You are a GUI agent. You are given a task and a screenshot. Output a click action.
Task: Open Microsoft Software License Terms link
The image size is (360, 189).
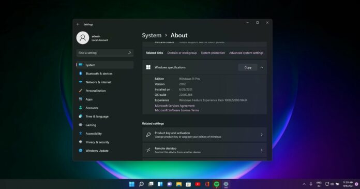pos(177,110)
